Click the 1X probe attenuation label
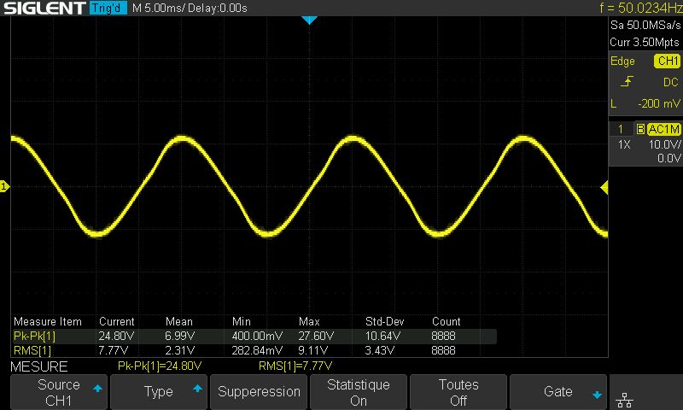The image size is (683, 410). pos(624,144)
